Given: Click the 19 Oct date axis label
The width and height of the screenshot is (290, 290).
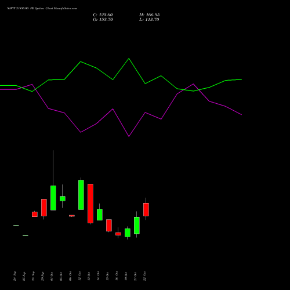Looking at the screenshot, I should click(x=126, y=276).
